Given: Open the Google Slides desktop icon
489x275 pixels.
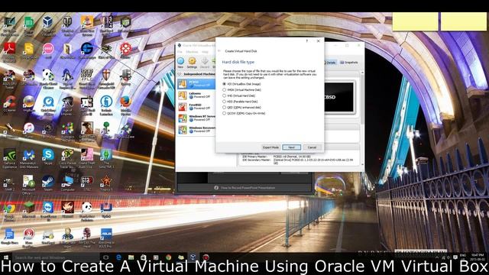Looking at the screenshot, I should (x=28, y=51).
